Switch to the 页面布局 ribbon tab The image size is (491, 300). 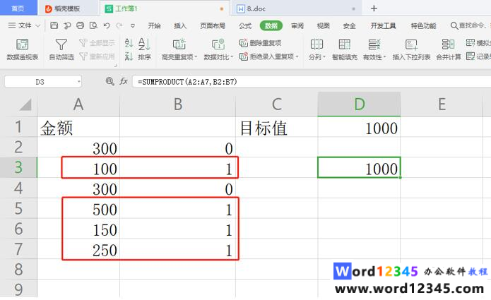pos(213,25)
